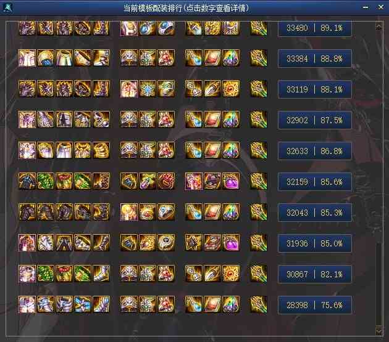The height and width of the screenshot is (342, 389).
Task: Click the eye ring icon in 31936 row
Action: (x=166, y=243)
